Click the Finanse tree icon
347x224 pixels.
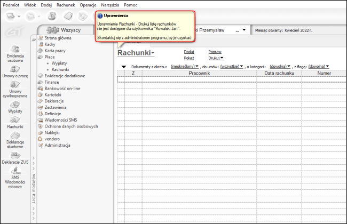[x=40, y=82]
